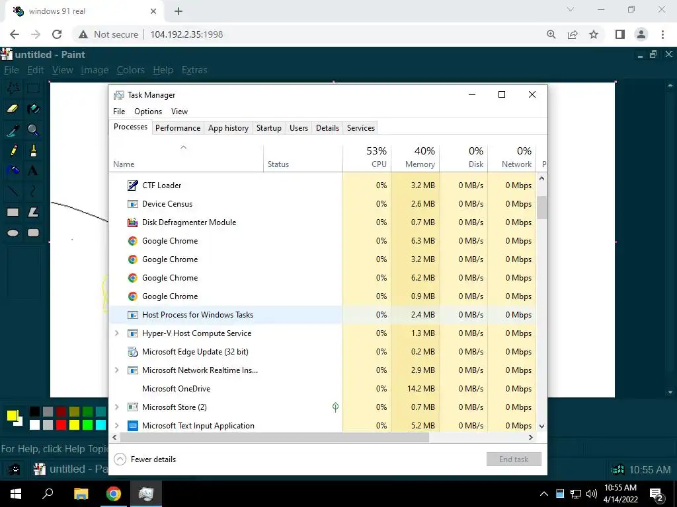
Task: Open Paint's Extras menu
Action: [x=194, y=70]
